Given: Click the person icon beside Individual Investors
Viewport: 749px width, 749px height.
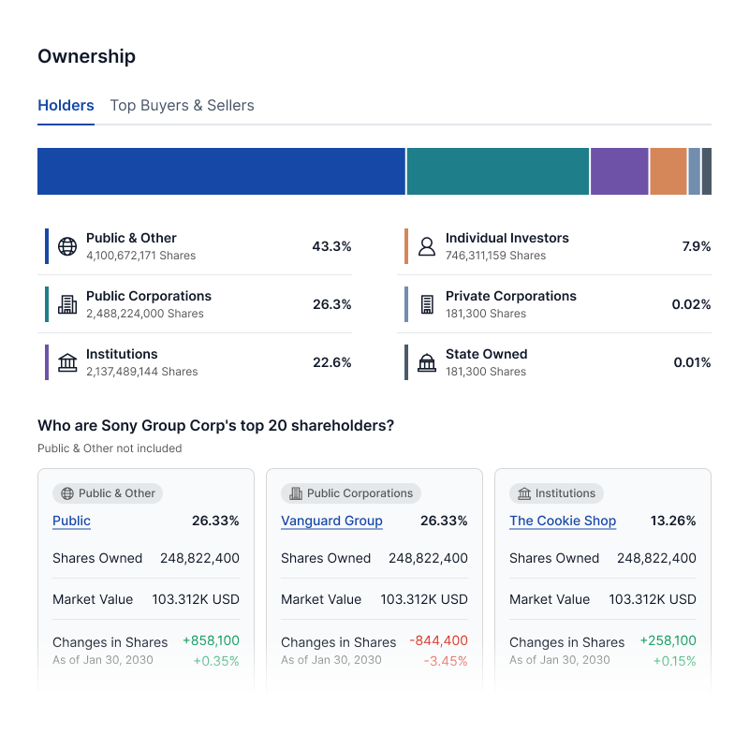Looking at the screenshot, I should (427, 246).
